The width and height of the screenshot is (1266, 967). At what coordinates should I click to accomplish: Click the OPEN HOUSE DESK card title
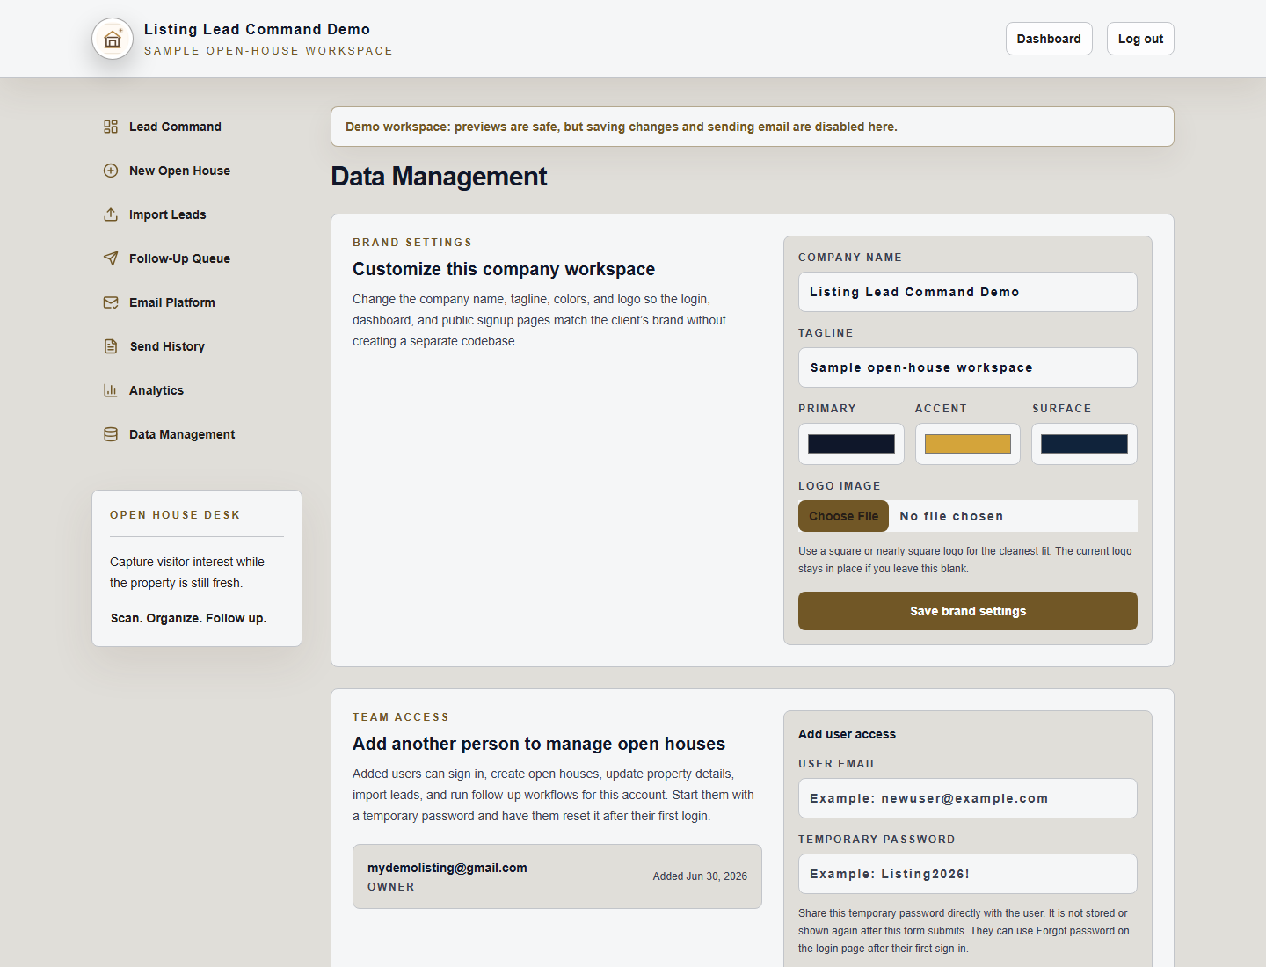[x=175, y=515]
